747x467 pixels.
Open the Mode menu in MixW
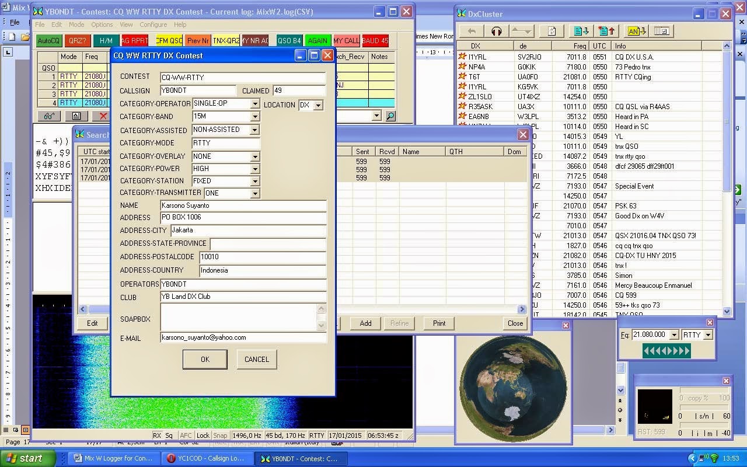(x=76, y=25)
